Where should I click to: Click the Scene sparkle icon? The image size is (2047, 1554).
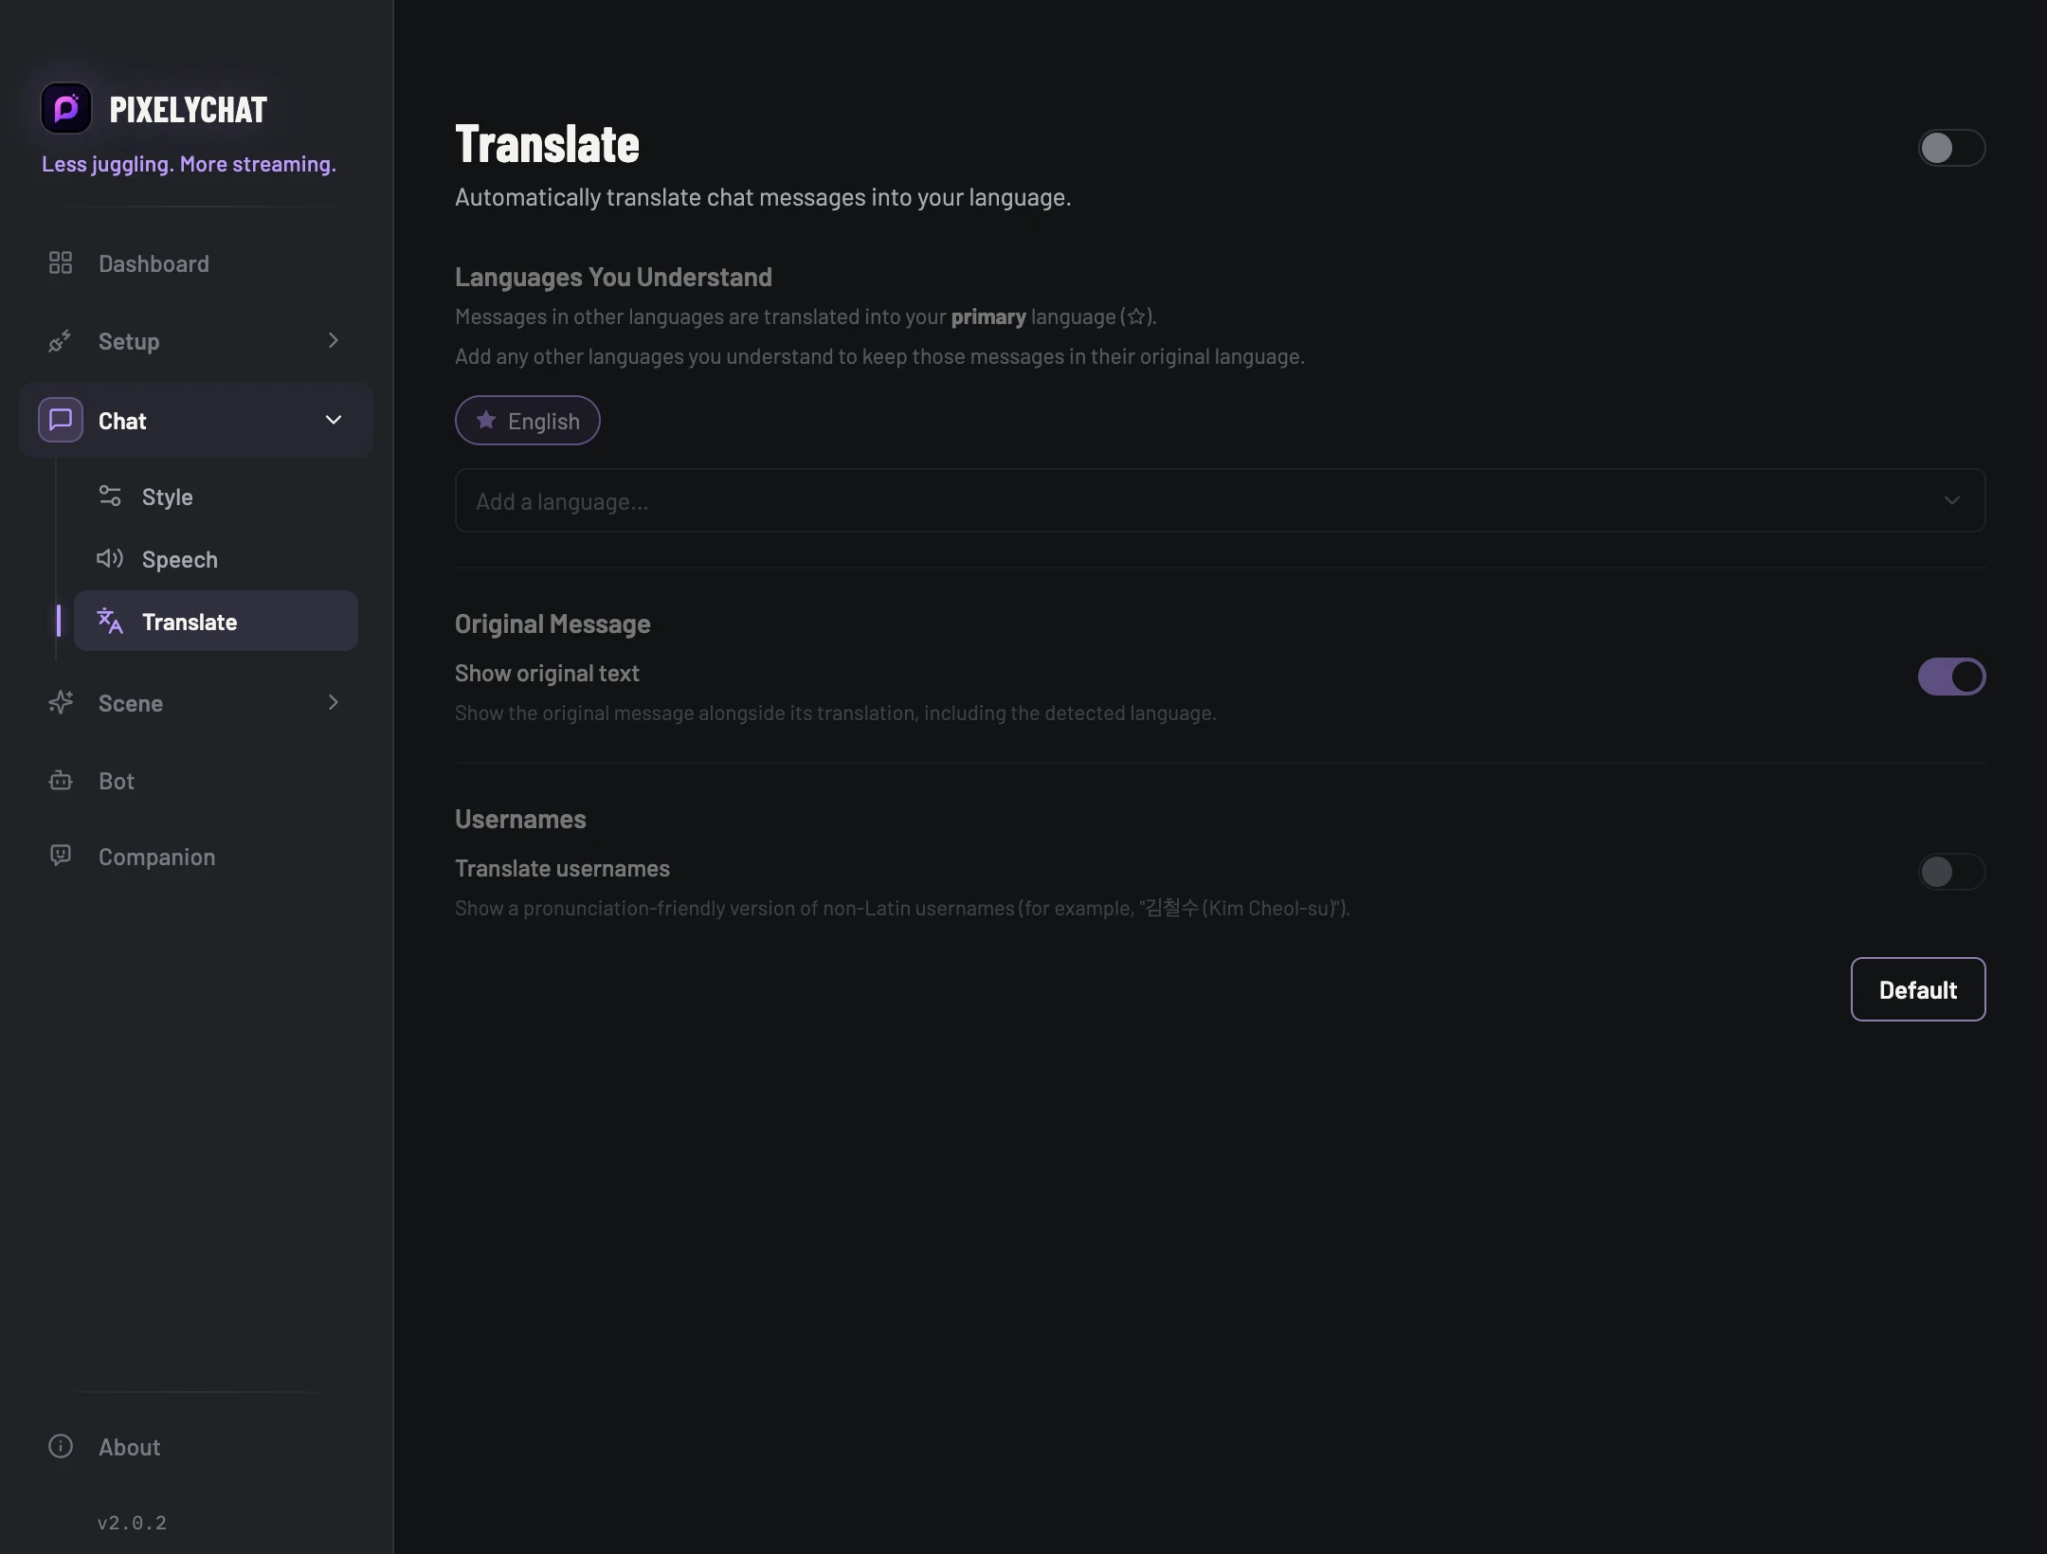pos(61,702)
